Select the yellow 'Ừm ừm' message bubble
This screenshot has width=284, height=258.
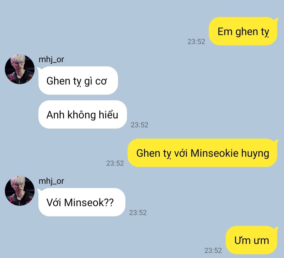tap(252, 240)
